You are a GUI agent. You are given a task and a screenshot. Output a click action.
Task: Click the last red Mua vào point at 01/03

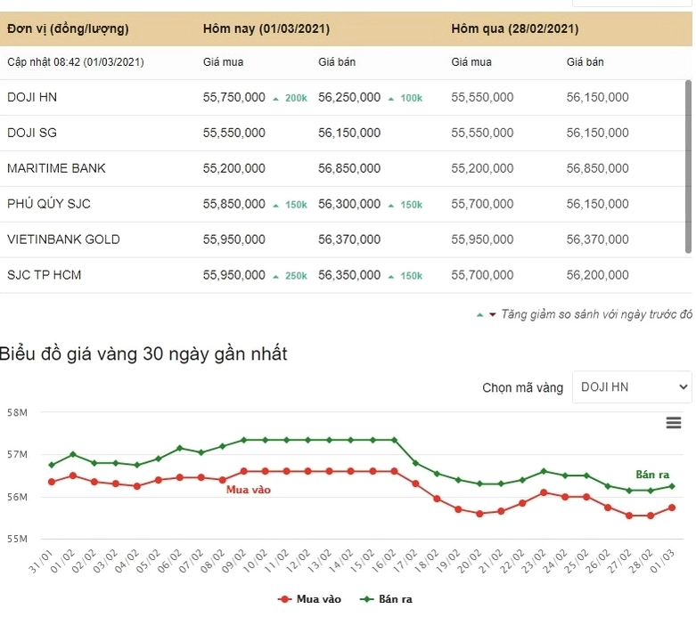coord(672,507)
